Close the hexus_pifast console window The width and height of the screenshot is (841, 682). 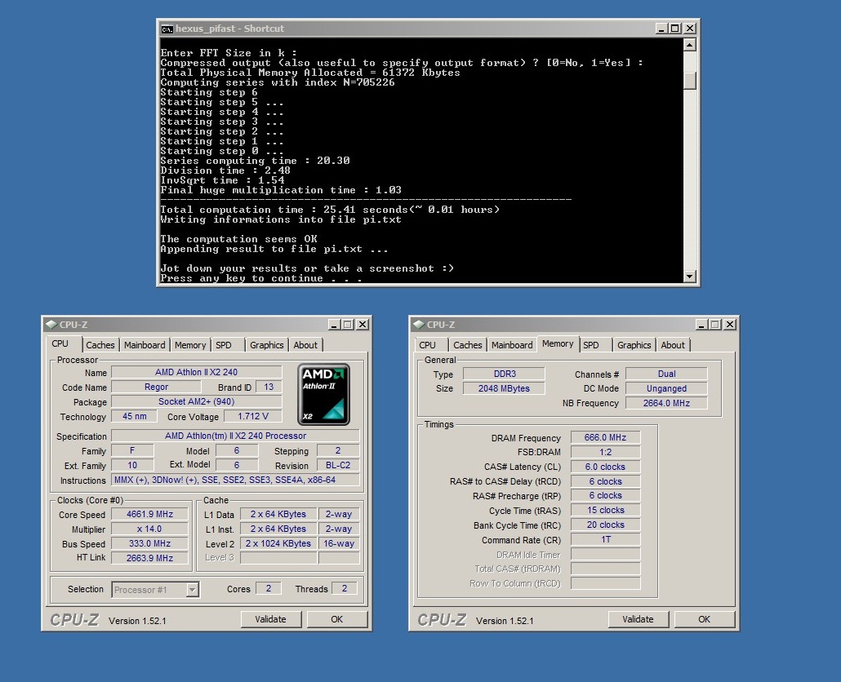(x=690, y=29)
